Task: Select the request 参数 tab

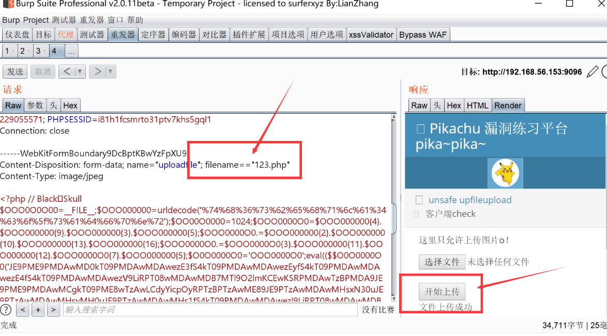Action: (35, 106)
